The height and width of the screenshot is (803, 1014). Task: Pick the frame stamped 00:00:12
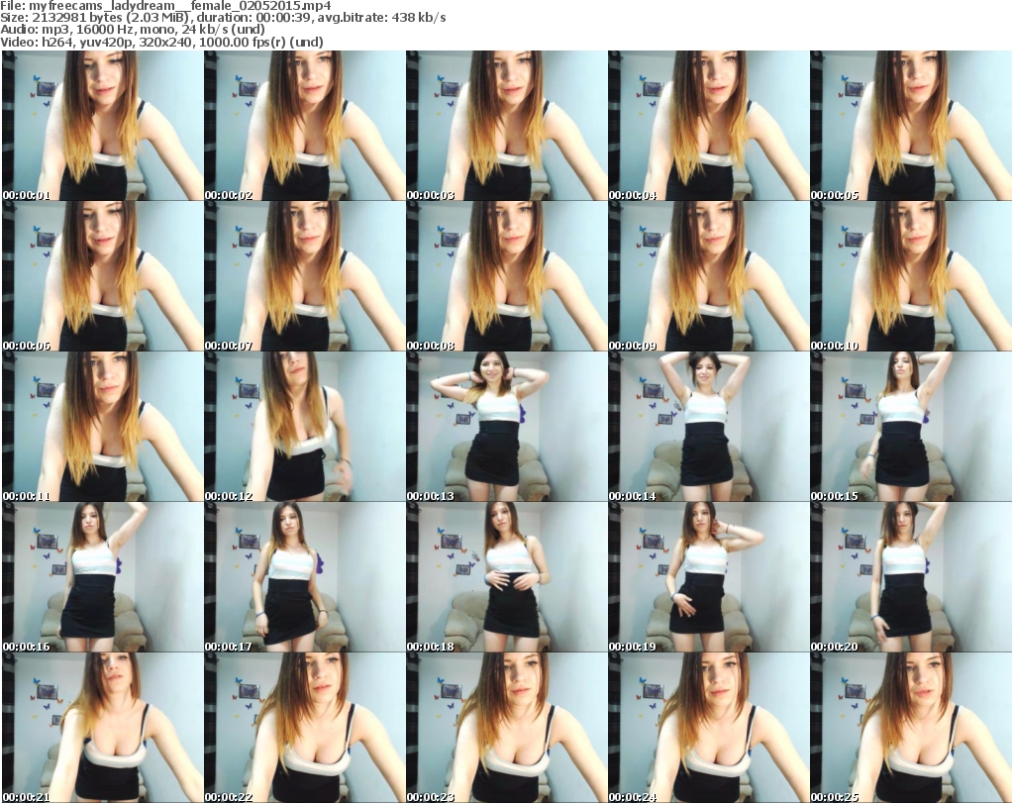(305, 427)
